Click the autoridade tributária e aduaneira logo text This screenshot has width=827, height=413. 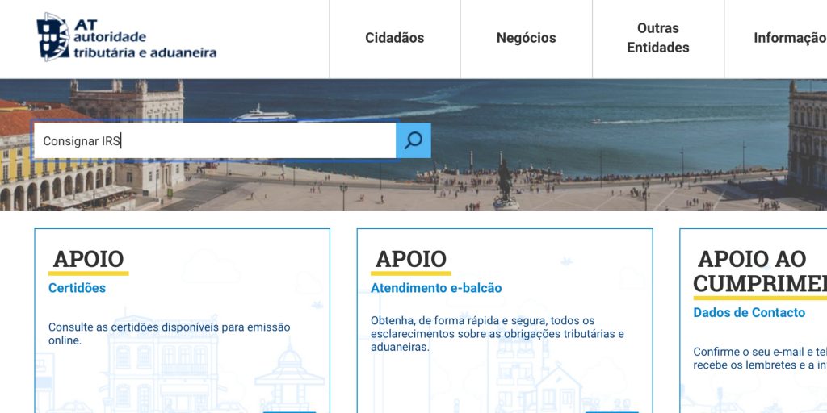(145, 44)
